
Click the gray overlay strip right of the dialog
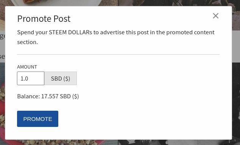[x=236, y=46]
